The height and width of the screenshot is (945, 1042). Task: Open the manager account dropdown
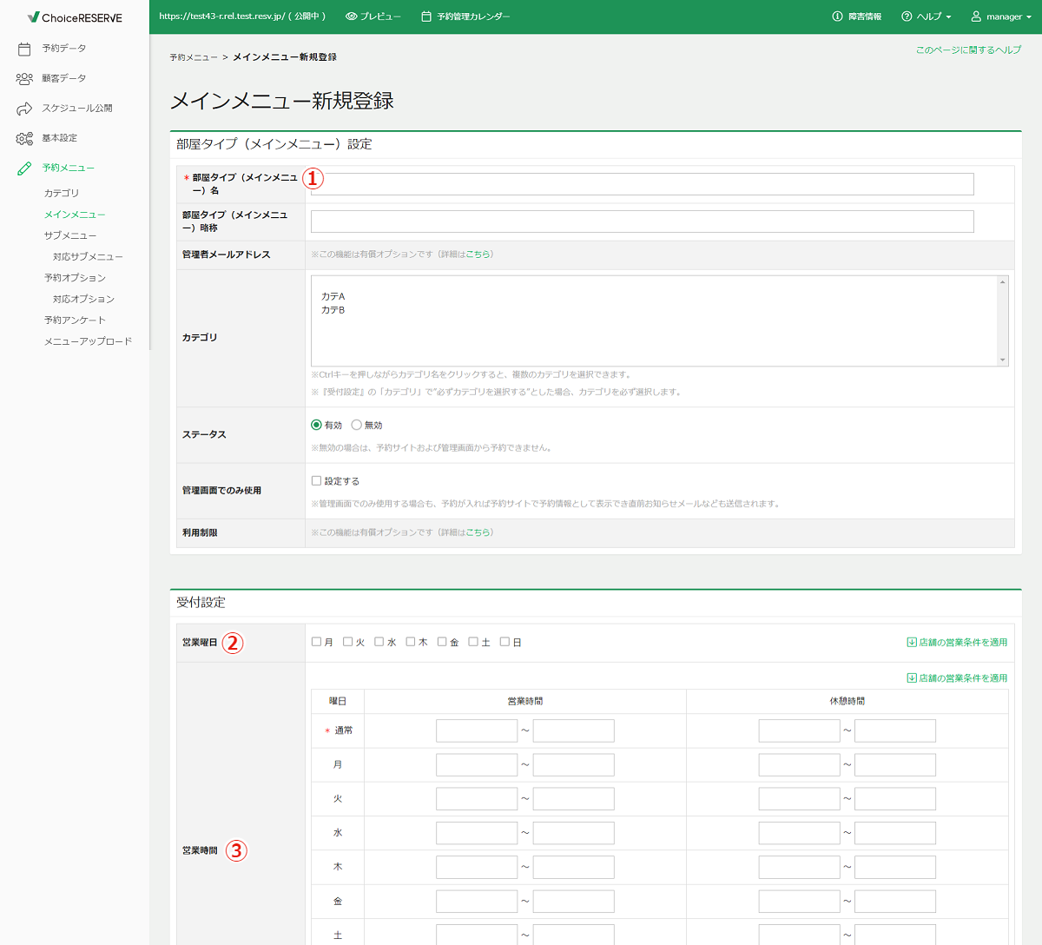(x=1001, y=17)
